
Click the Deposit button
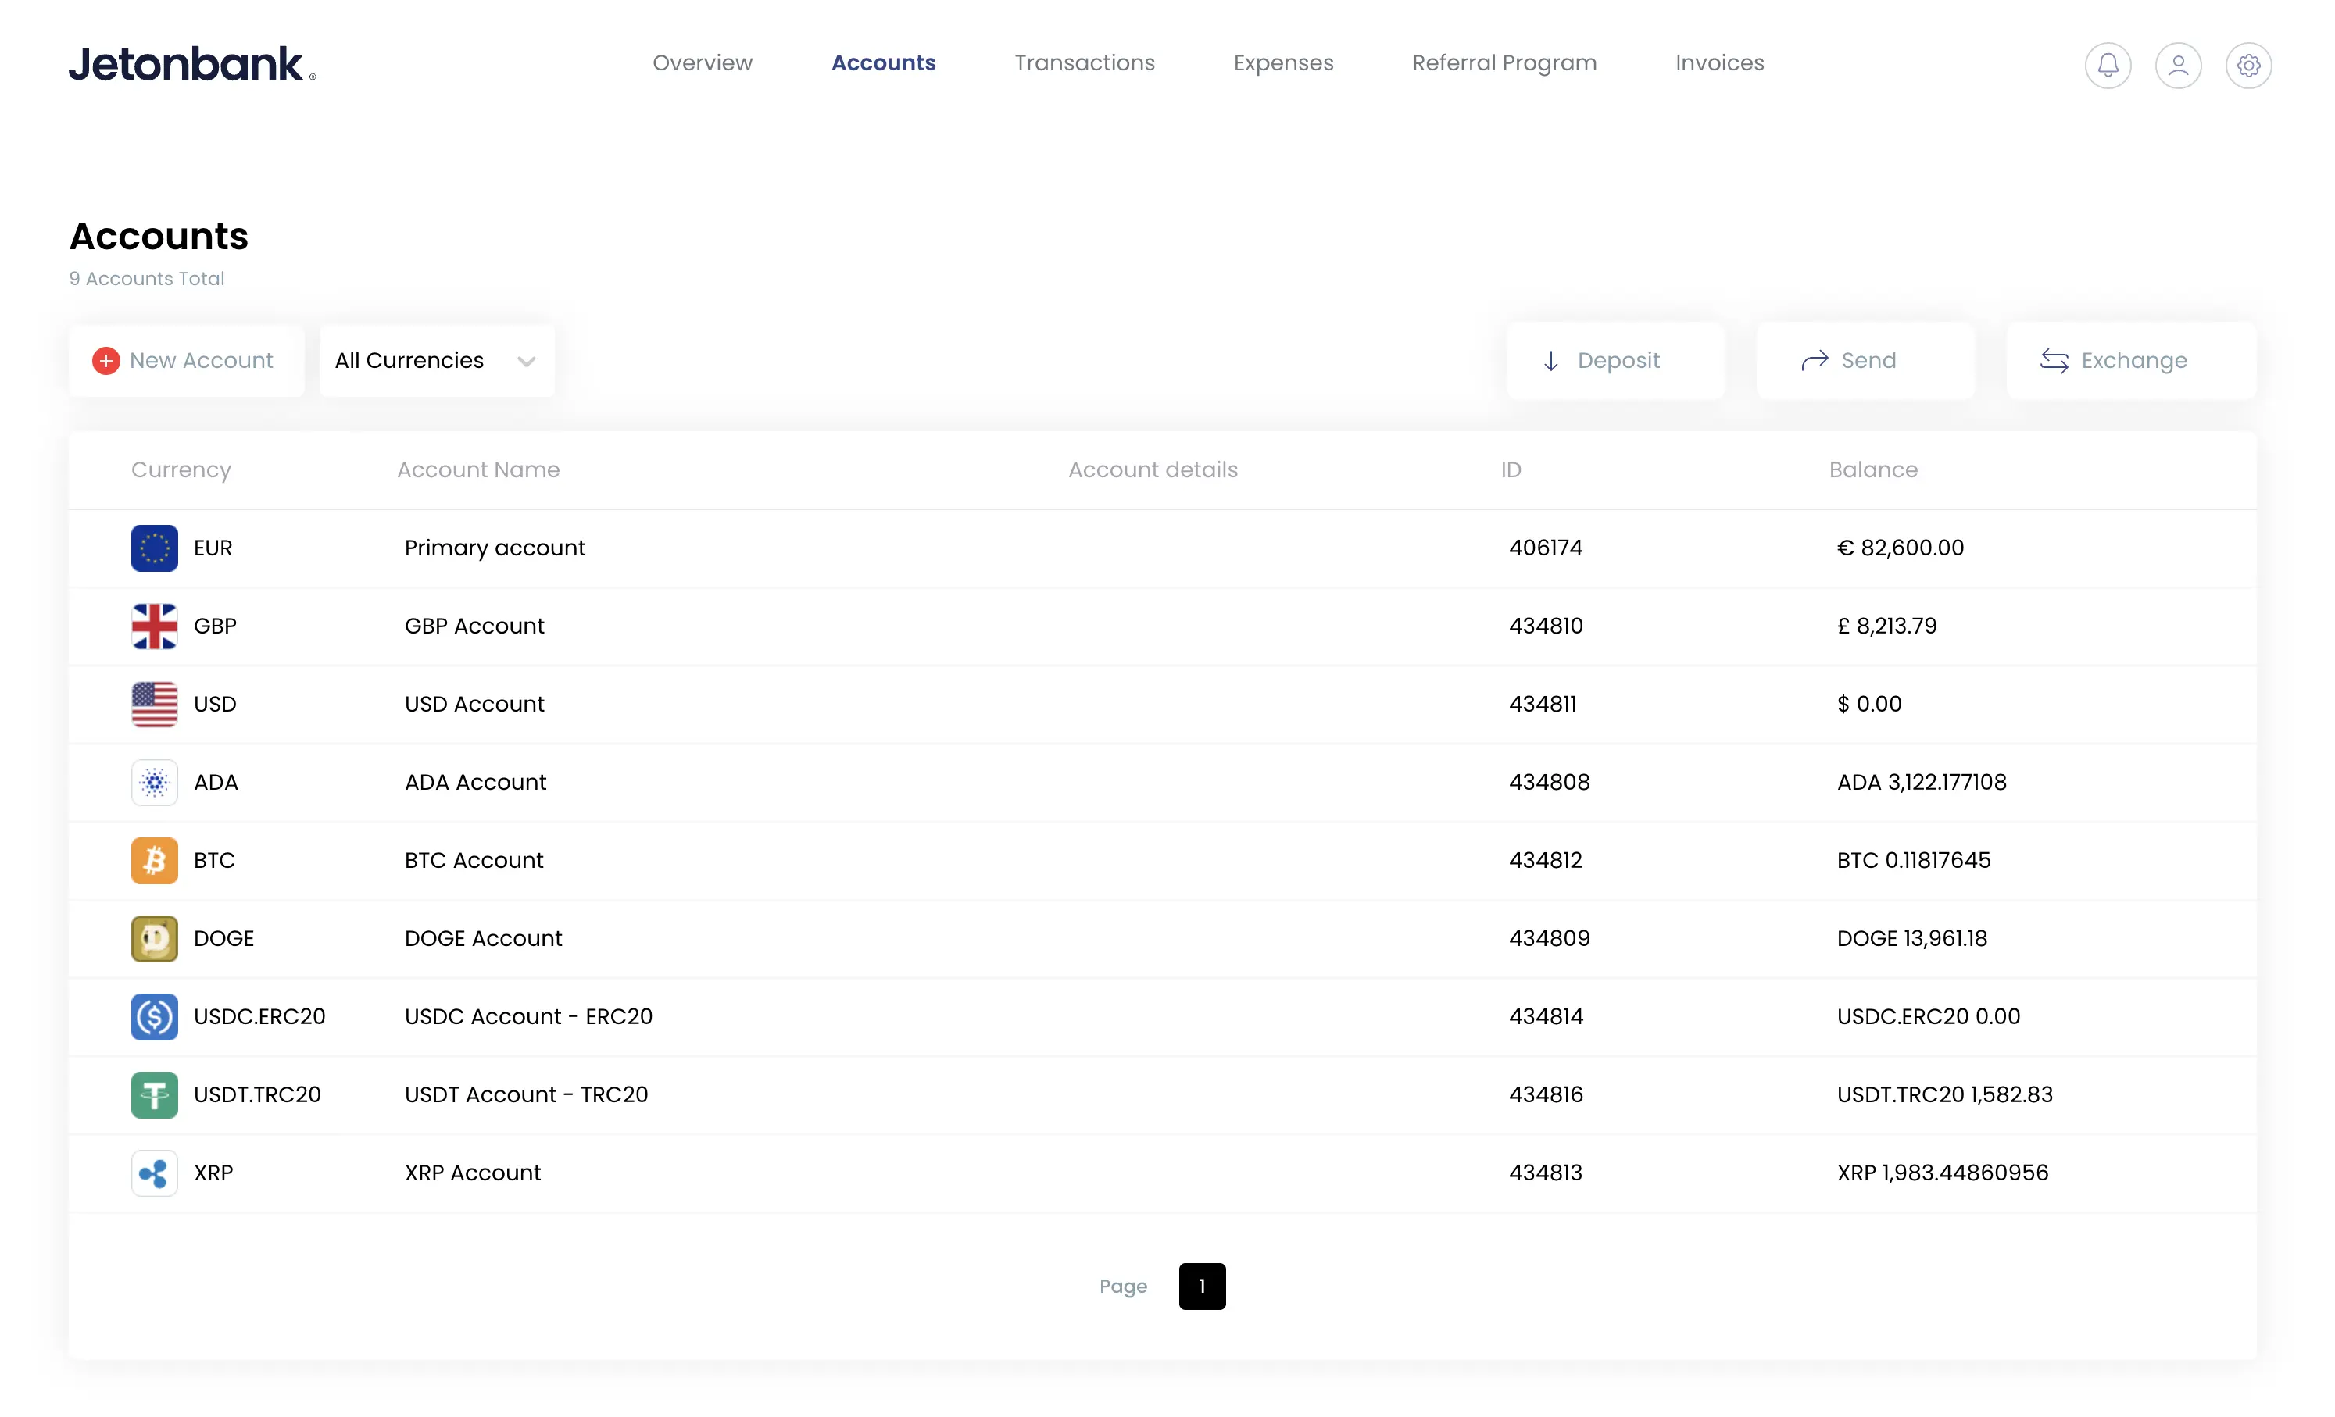[1616, 361]
